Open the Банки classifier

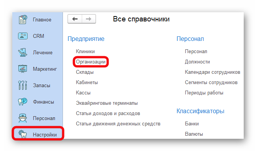click(x=192, y=124)
